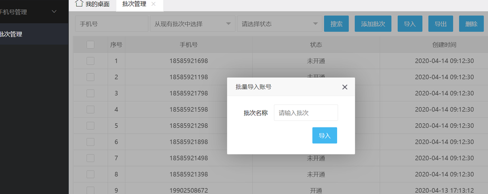Check the box for row 18585921298

point(90,126)
